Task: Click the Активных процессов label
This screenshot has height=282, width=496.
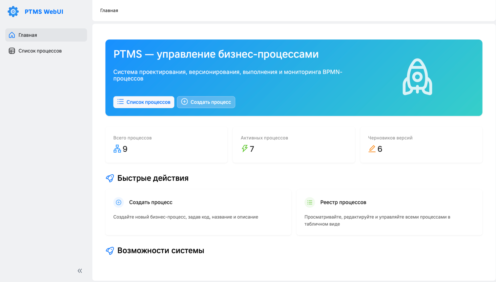Action: coord(264,138)
